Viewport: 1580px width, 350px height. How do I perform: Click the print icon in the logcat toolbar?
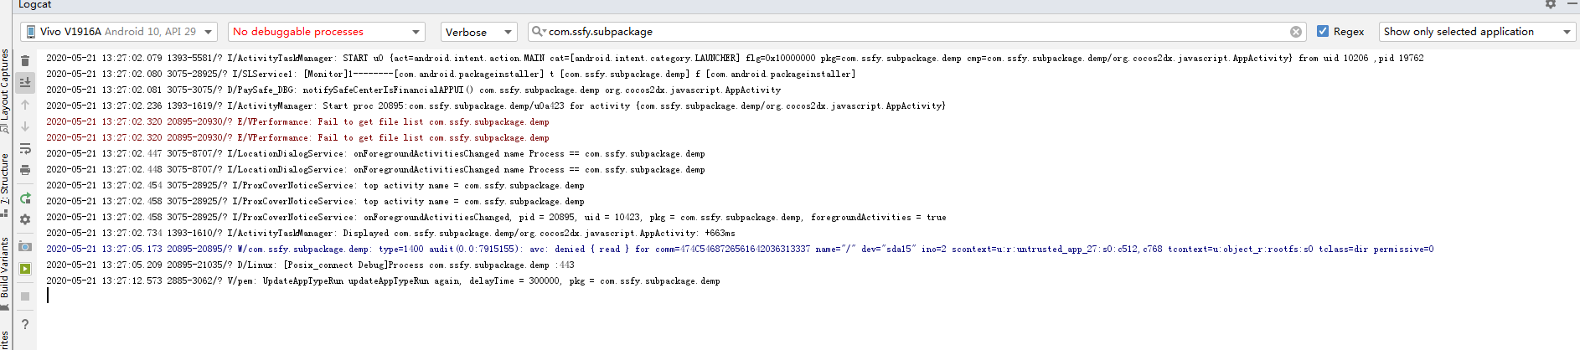coord(25,170)
